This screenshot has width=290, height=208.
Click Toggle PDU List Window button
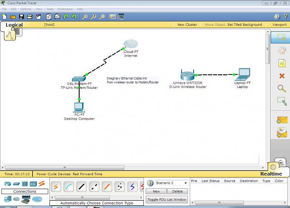pos(167,200)
